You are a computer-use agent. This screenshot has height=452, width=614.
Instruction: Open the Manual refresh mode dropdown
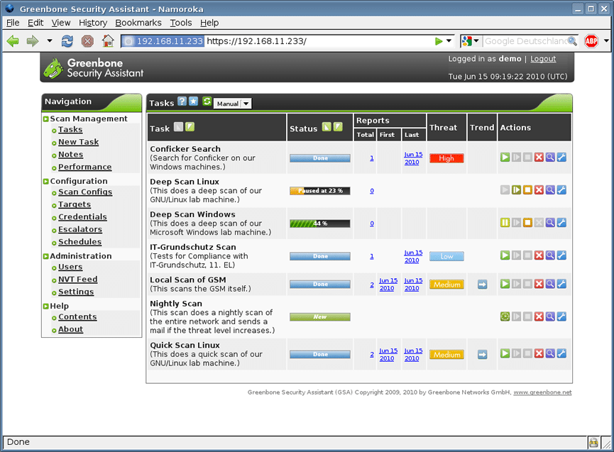(x=232, y=103)
